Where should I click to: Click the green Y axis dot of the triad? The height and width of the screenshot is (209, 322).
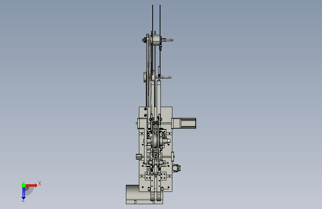click(24, 185)
